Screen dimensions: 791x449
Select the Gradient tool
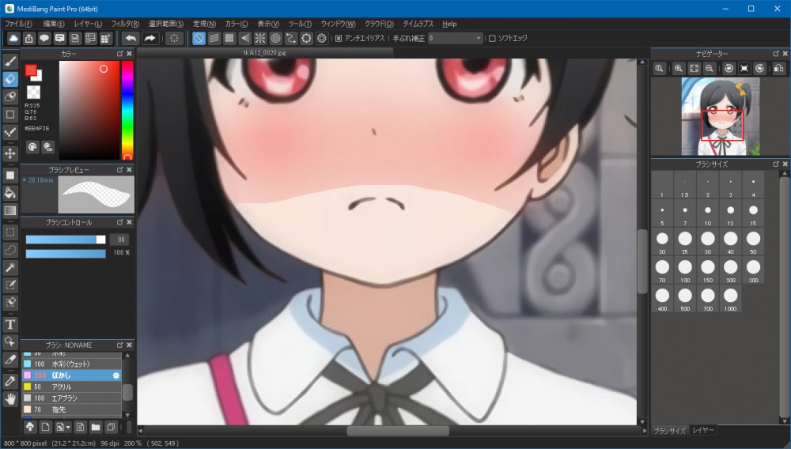tap(10, 210)
